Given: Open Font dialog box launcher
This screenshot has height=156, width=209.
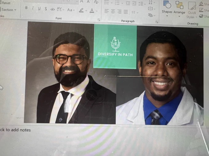Looking at the screenshot, I should point(99,20).
